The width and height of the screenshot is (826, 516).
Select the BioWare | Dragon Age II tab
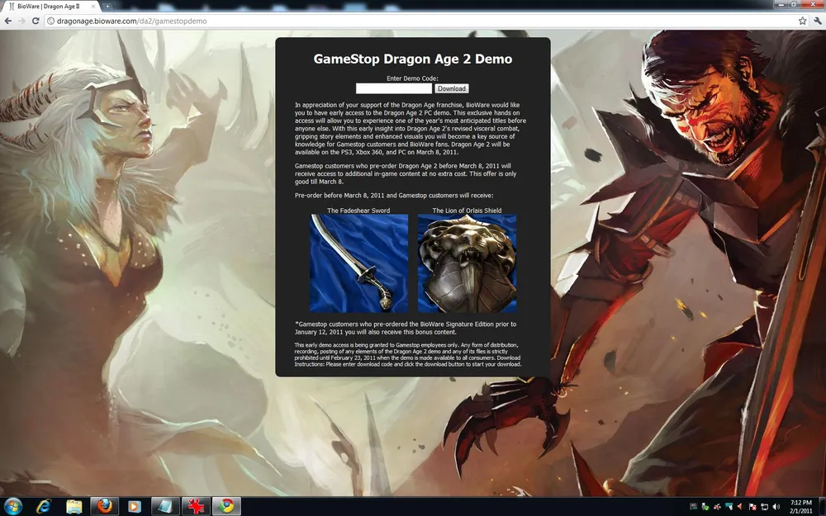click(51, 7)
